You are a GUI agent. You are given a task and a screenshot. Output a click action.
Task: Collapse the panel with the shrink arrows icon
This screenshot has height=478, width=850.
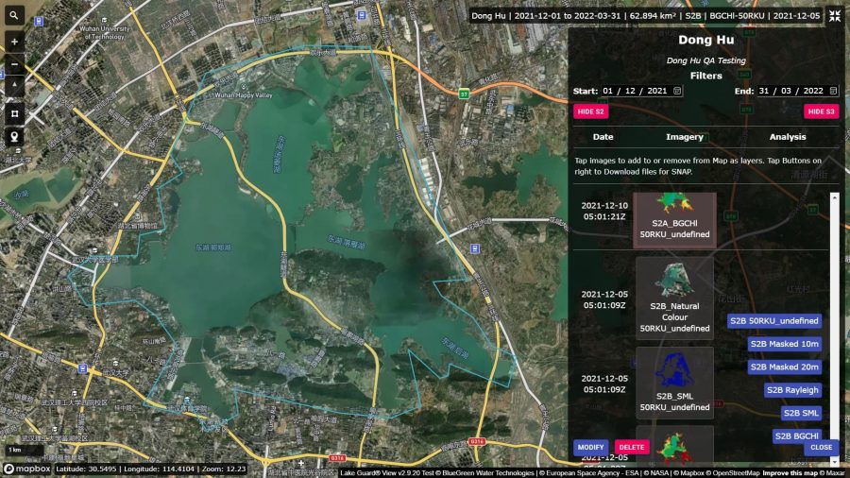(x=835, y=16)
